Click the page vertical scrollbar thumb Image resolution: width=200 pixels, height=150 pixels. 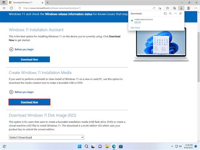[198, 57]
